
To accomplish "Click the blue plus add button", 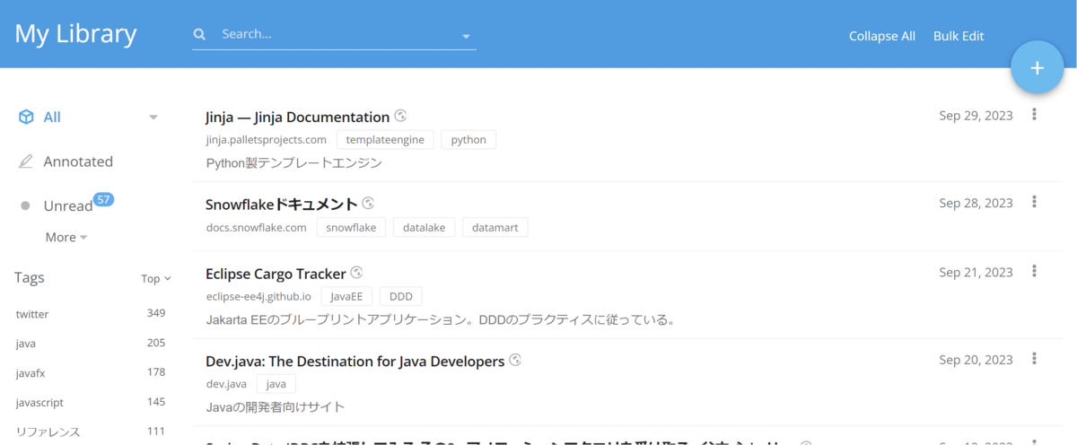I will pos(1037,67).
